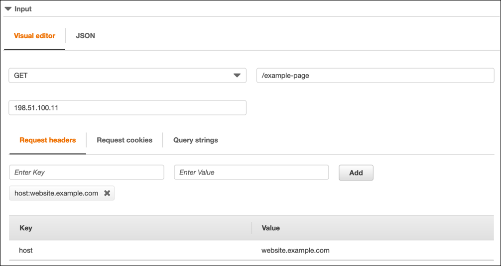Viewport: 501px width, 266px height.
Task: Select the website.example.com value cell
Action: pyautogui.click(x=295, y=251)
